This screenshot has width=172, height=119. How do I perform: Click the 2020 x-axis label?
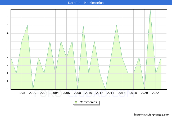point(144,93)
